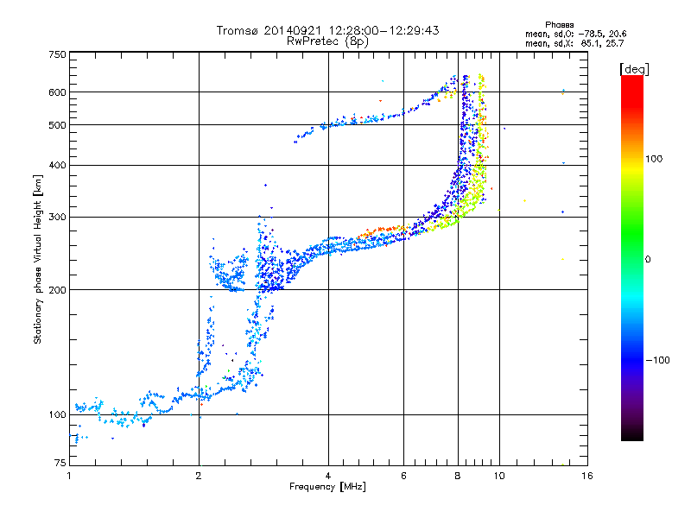Click the 'RwPretec (8p)' subtitle
Viewport: 691px width, 518px height.
click(327, 41)
